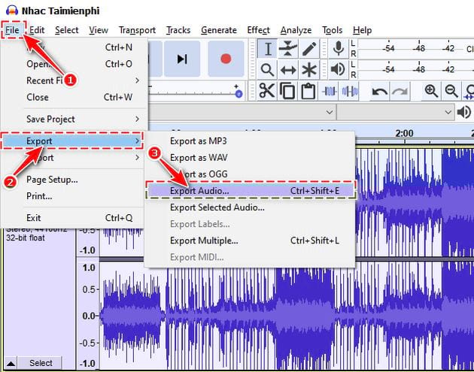
Task: Click the track Select button
Action: pyautogui.click(x=41, y=363)
